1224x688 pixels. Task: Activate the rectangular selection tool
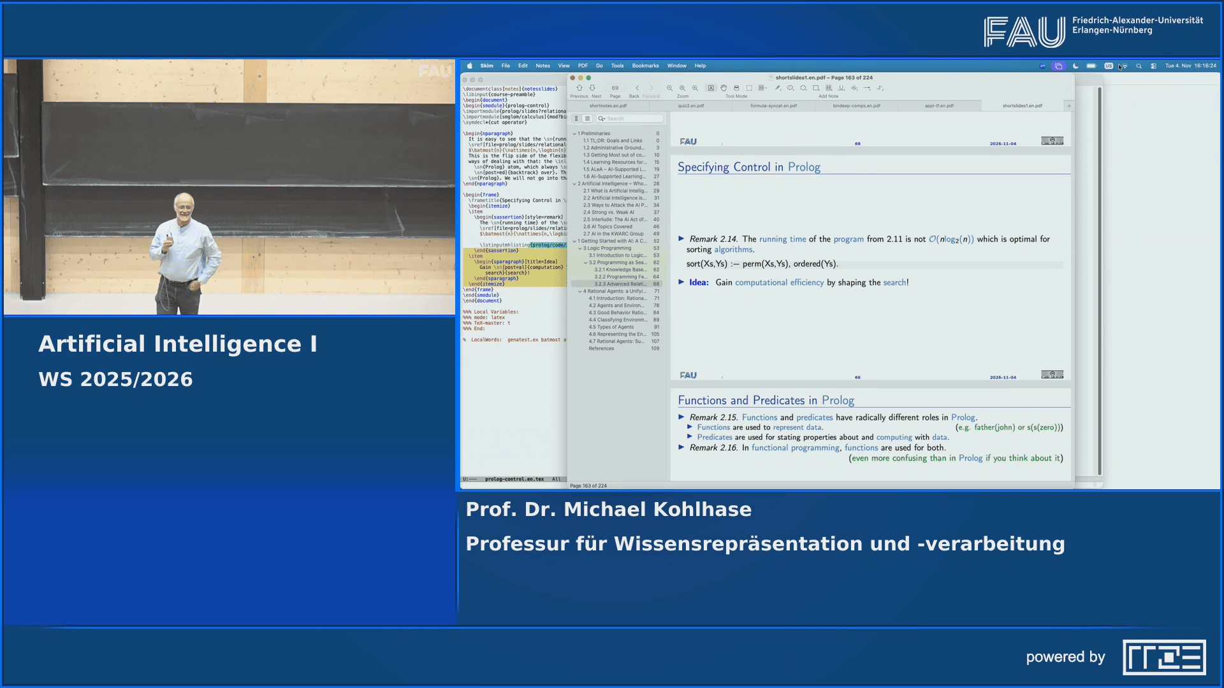point(749,88)
